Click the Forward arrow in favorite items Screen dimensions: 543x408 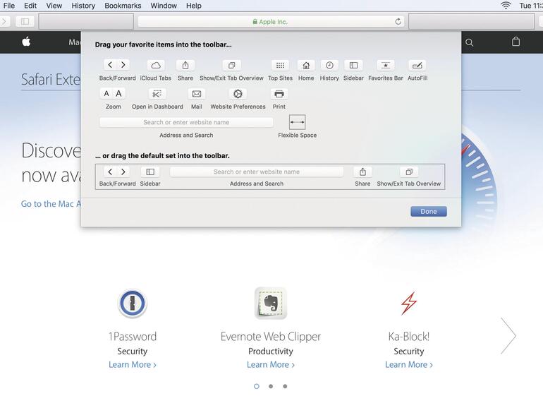click(123, 65)
